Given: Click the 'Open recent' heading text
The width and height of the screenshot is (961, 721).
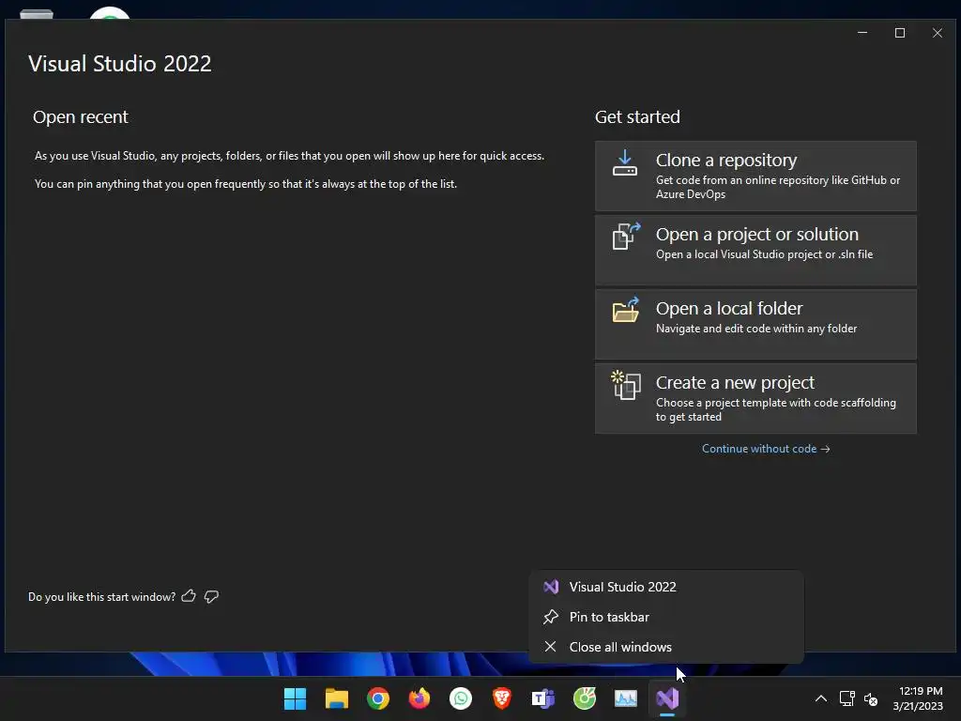Looking at the screenshot, I should click(x=81, y=116).
